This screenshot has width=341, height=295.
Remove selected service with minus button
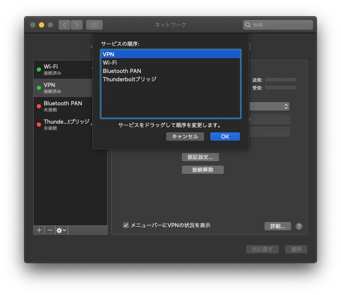[x=50, y=230]
